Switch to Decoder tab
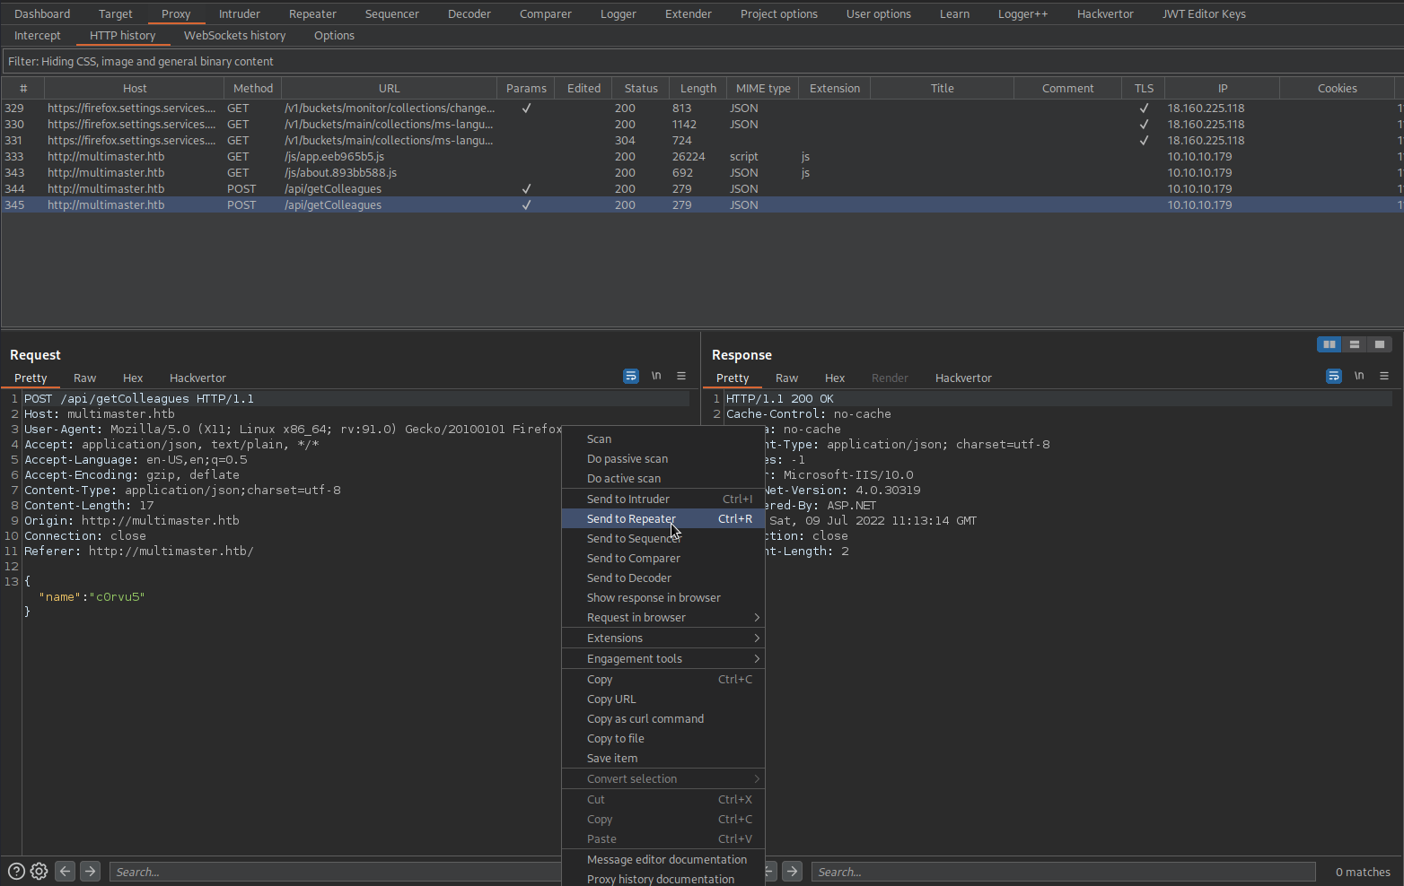This screenshot has width=1404, height=886. click(469, 13)
